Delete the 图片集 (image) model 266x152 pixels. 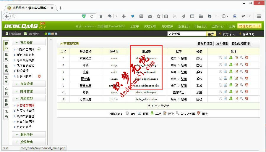pyautogui.click(x=247, y=78)
